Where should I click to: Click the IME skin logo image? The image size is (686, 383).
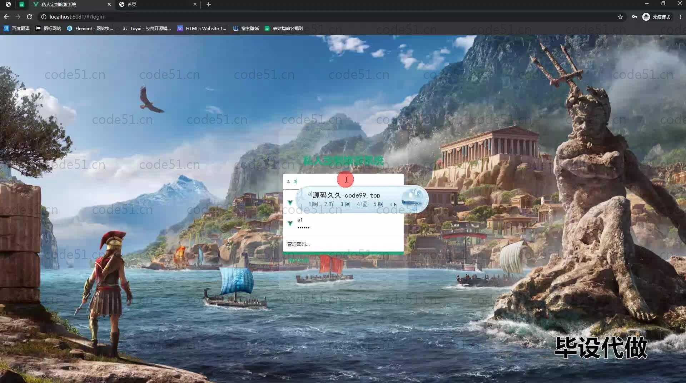[x=414, y=199]
